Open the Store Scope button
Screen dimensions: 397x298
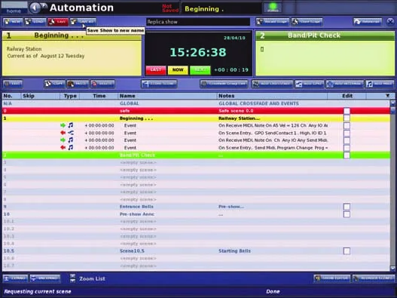[x=307, y=22]
